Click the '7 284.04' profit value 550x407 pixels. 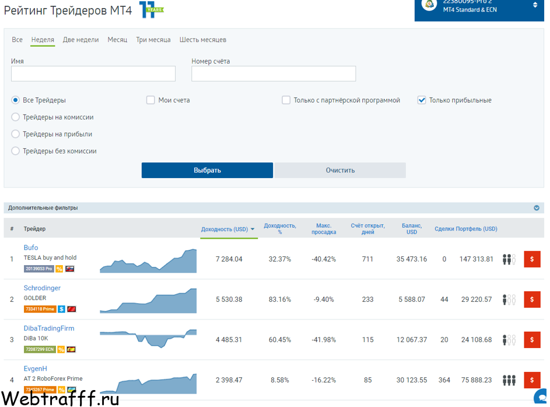(229, 259)
